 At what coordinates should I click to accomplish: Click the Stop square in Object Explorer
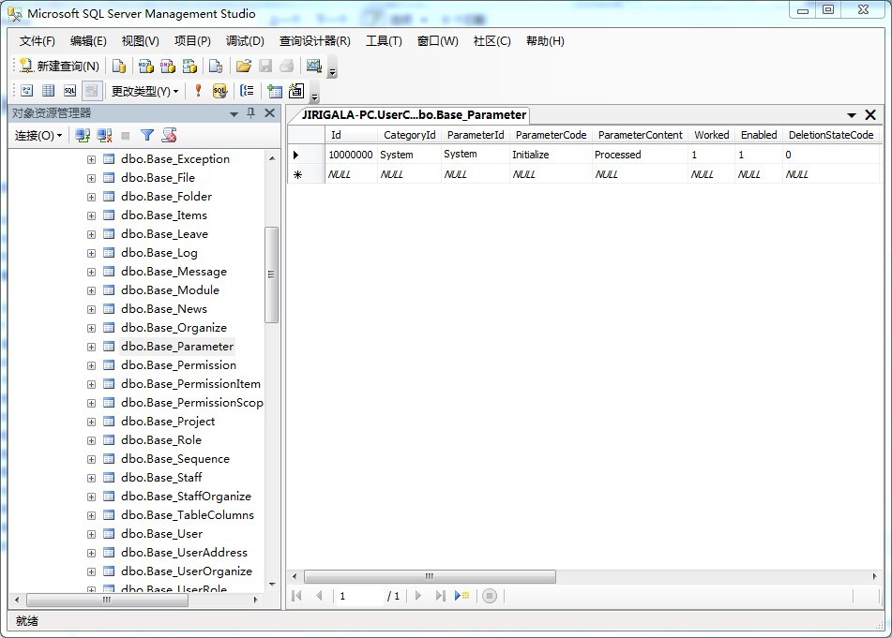[x=126, y=135]
